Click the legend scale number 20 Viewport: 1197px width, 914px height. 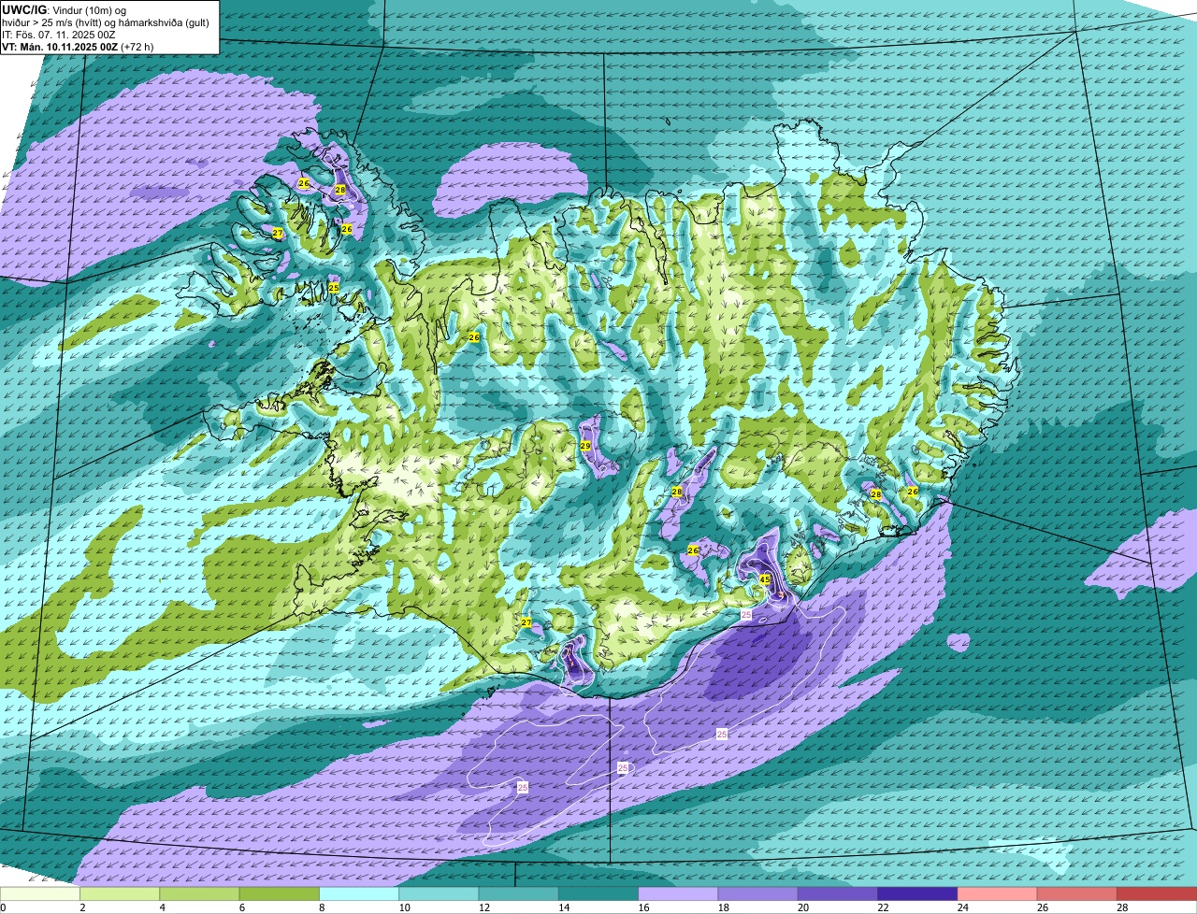pos(803,907)
